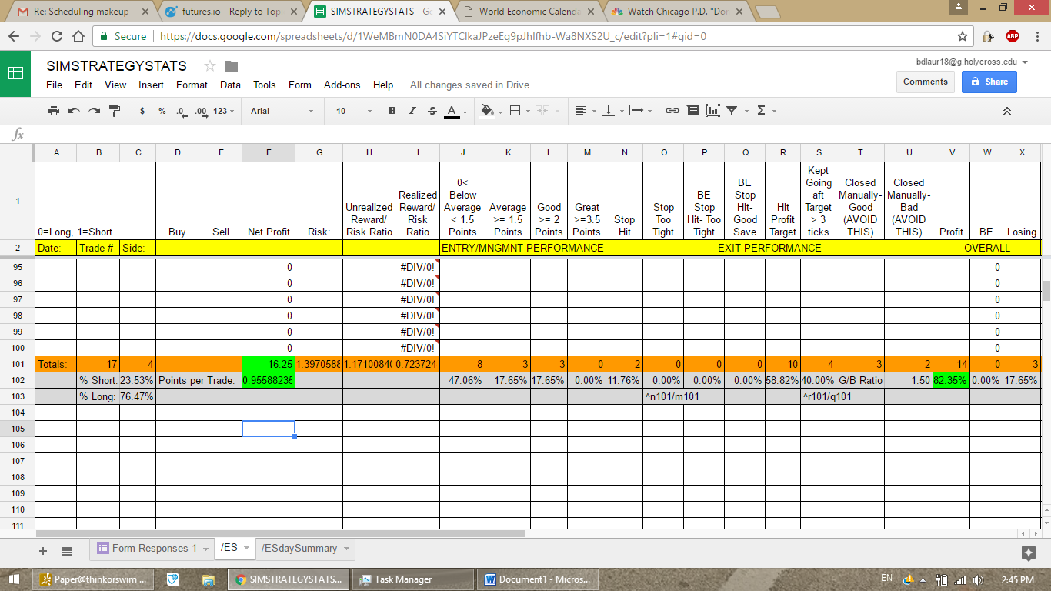The height and width of the screenshot is (591, 1051).
Task: Collapse the menus with double chevron
Action: pos(1006,111)
